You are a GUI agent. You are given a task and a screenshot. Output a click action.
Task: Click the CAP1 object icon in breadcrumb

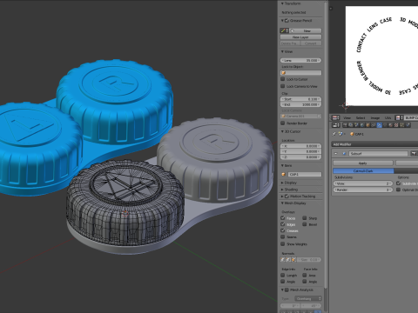click(x=352, y=134)
